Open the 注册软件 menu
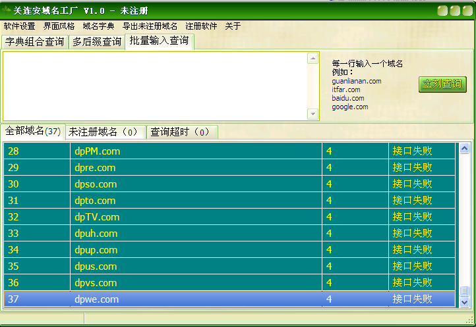 point(201,26)
